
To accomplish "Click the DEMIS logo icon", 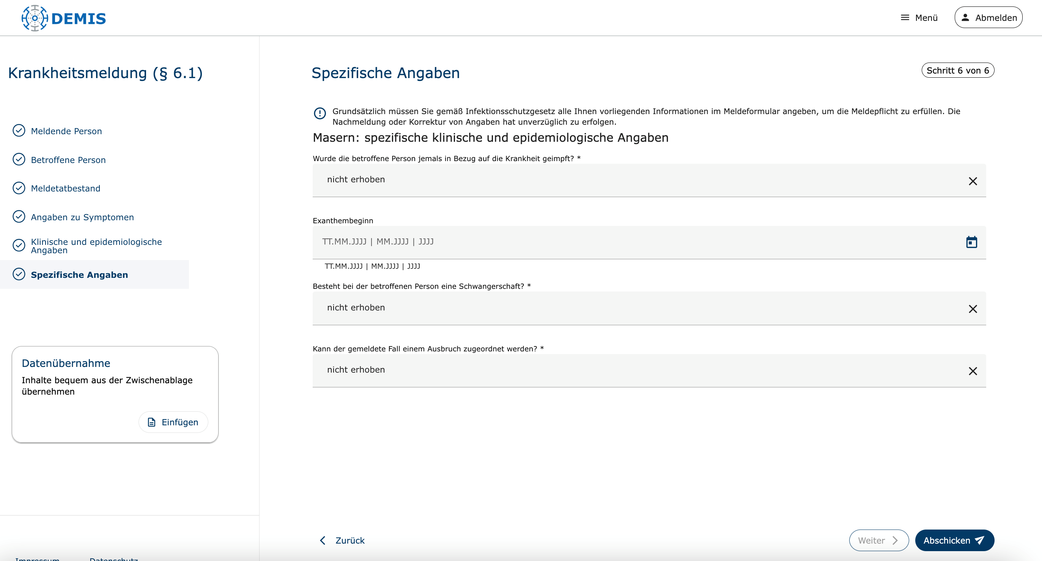I will point(35,18).
